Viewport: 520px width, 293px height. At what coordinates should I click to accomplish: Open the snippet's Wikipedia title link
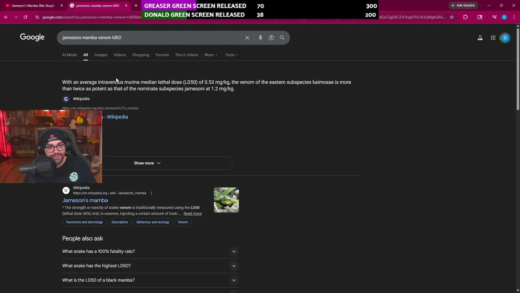(115, 117)
